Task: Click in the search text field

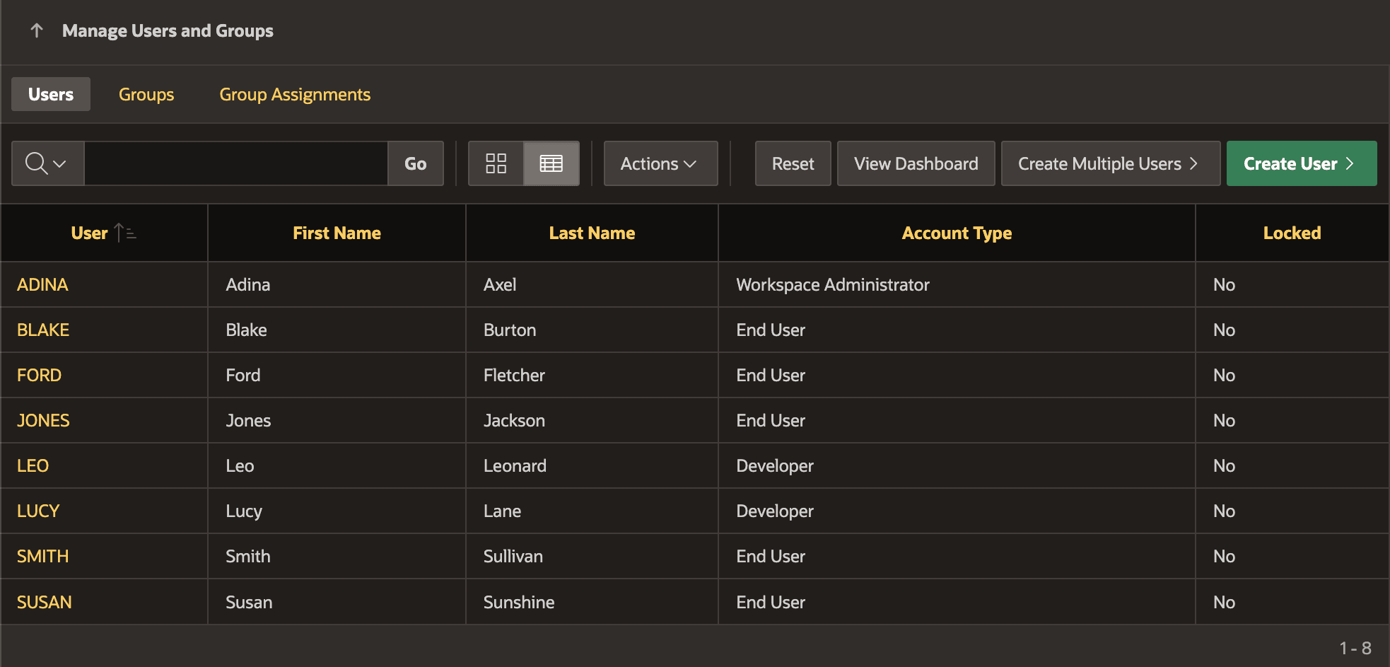Action: coord(236,163)
